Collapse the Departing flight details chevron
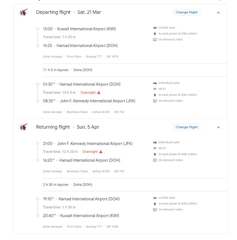The image size is (237, 240). 218,12
